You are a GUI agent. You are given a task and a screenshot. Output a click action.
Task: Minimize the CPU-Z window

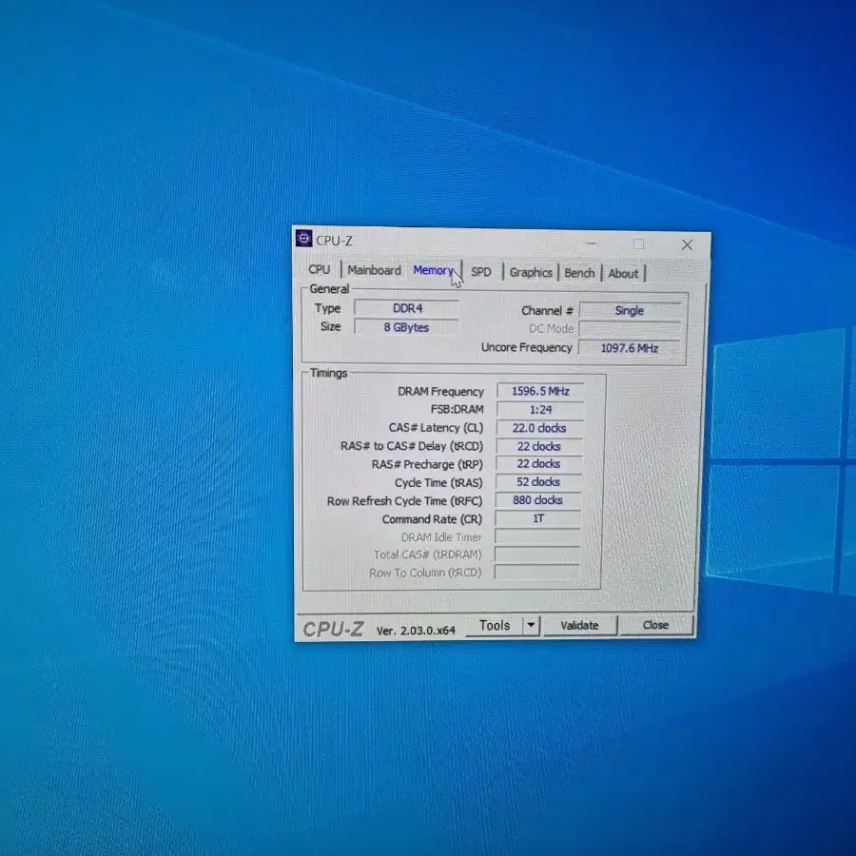point(592,243)
